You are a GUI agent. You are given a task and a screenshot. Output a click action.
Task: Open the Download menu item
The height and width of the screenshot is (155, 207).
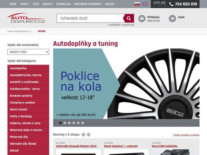tap(63, 4)
